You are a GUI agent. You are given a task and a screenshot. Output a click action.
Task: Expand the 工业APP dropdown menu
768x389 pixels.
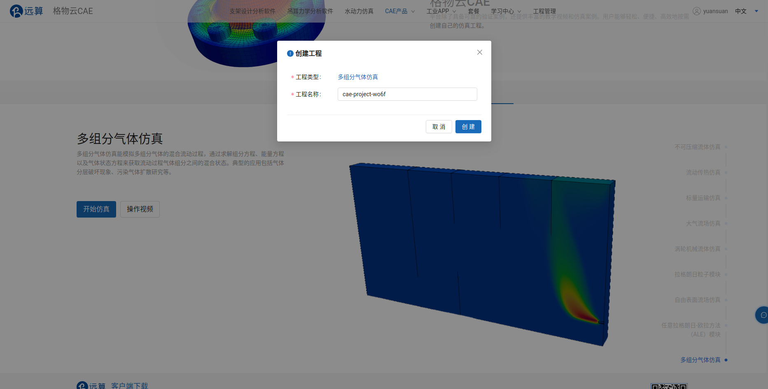441,11
